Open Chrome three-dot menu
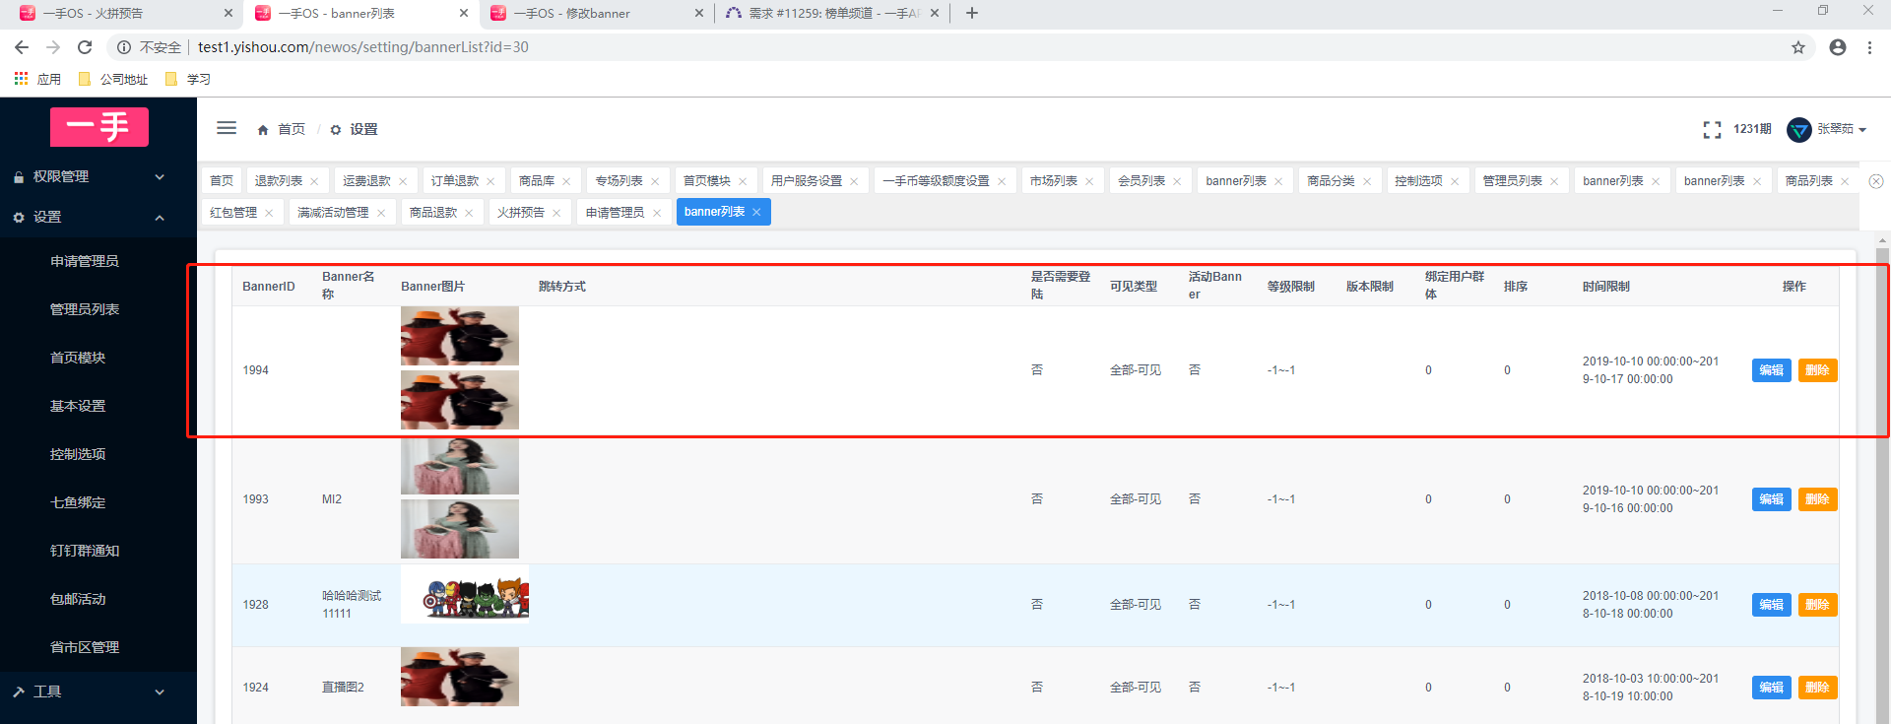This screenshot has width=1891, height=724. tap(1869, 47)
